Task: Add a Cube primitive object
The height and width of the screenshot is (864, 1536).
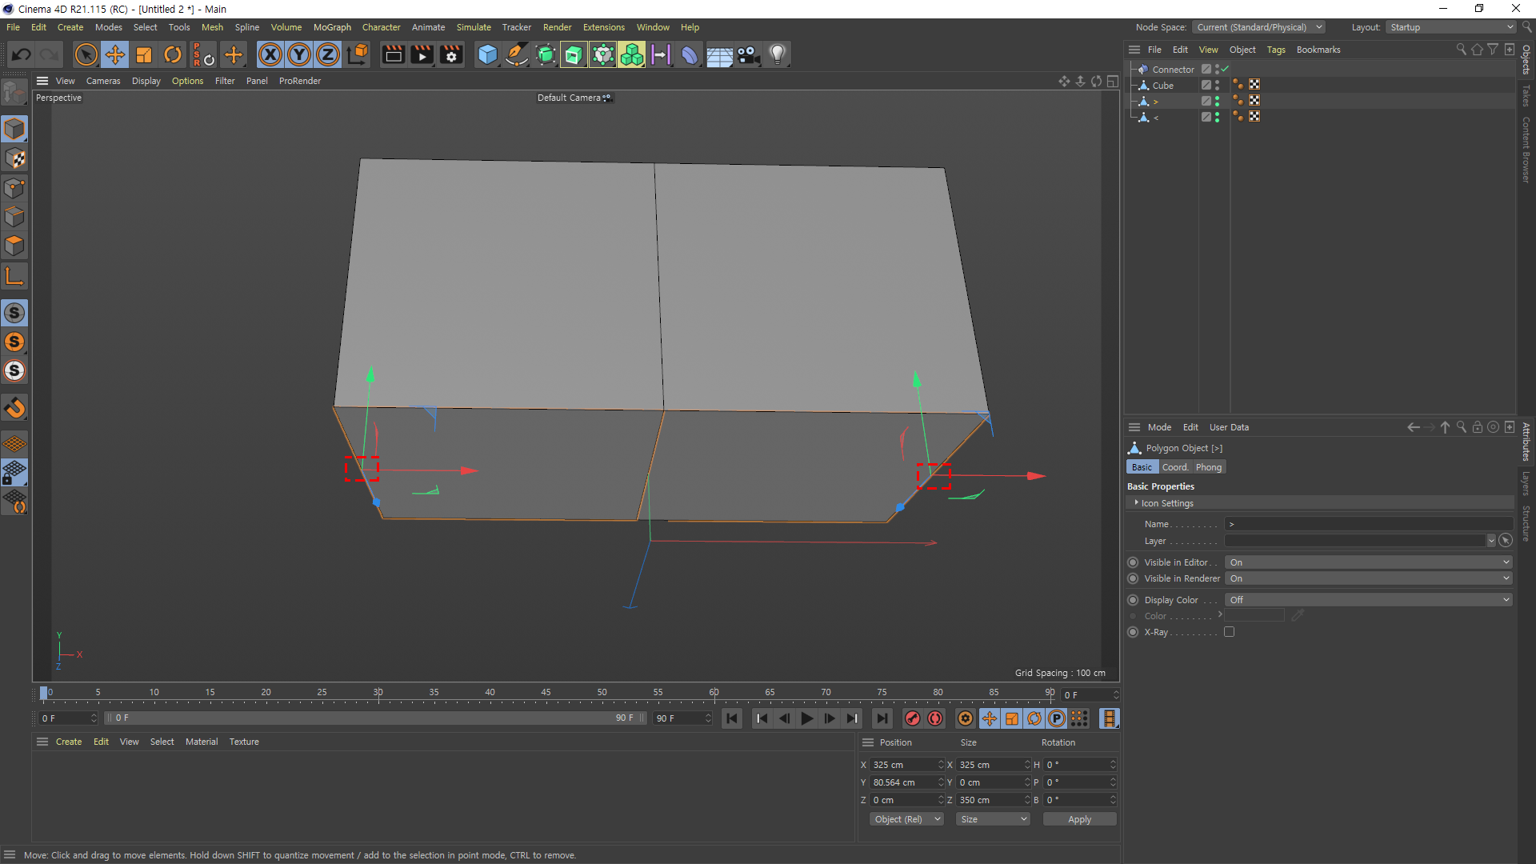Action: [487, 54]
